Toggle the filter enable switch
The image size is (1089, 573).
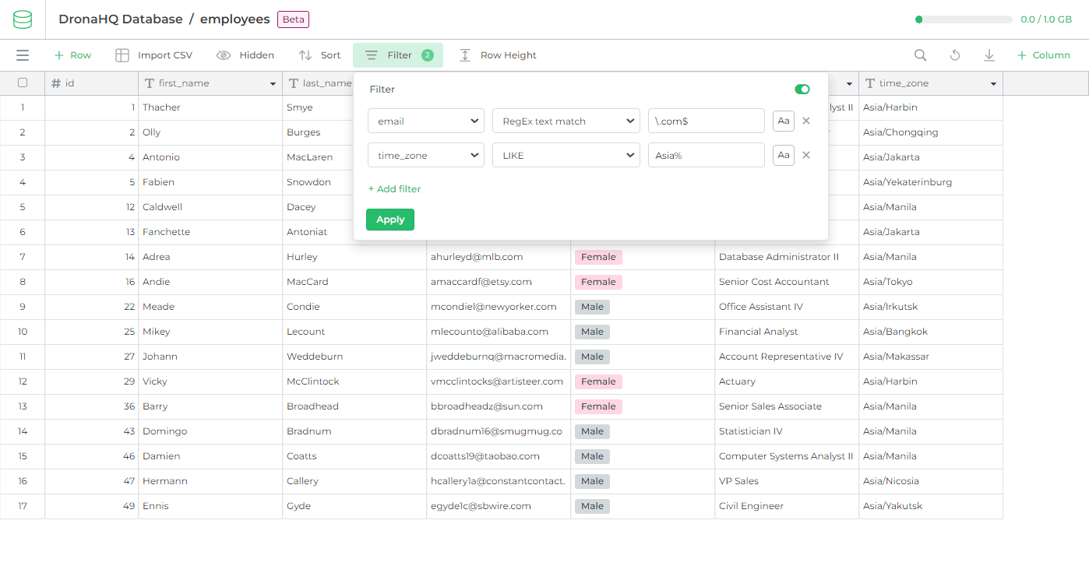(802, 90)
